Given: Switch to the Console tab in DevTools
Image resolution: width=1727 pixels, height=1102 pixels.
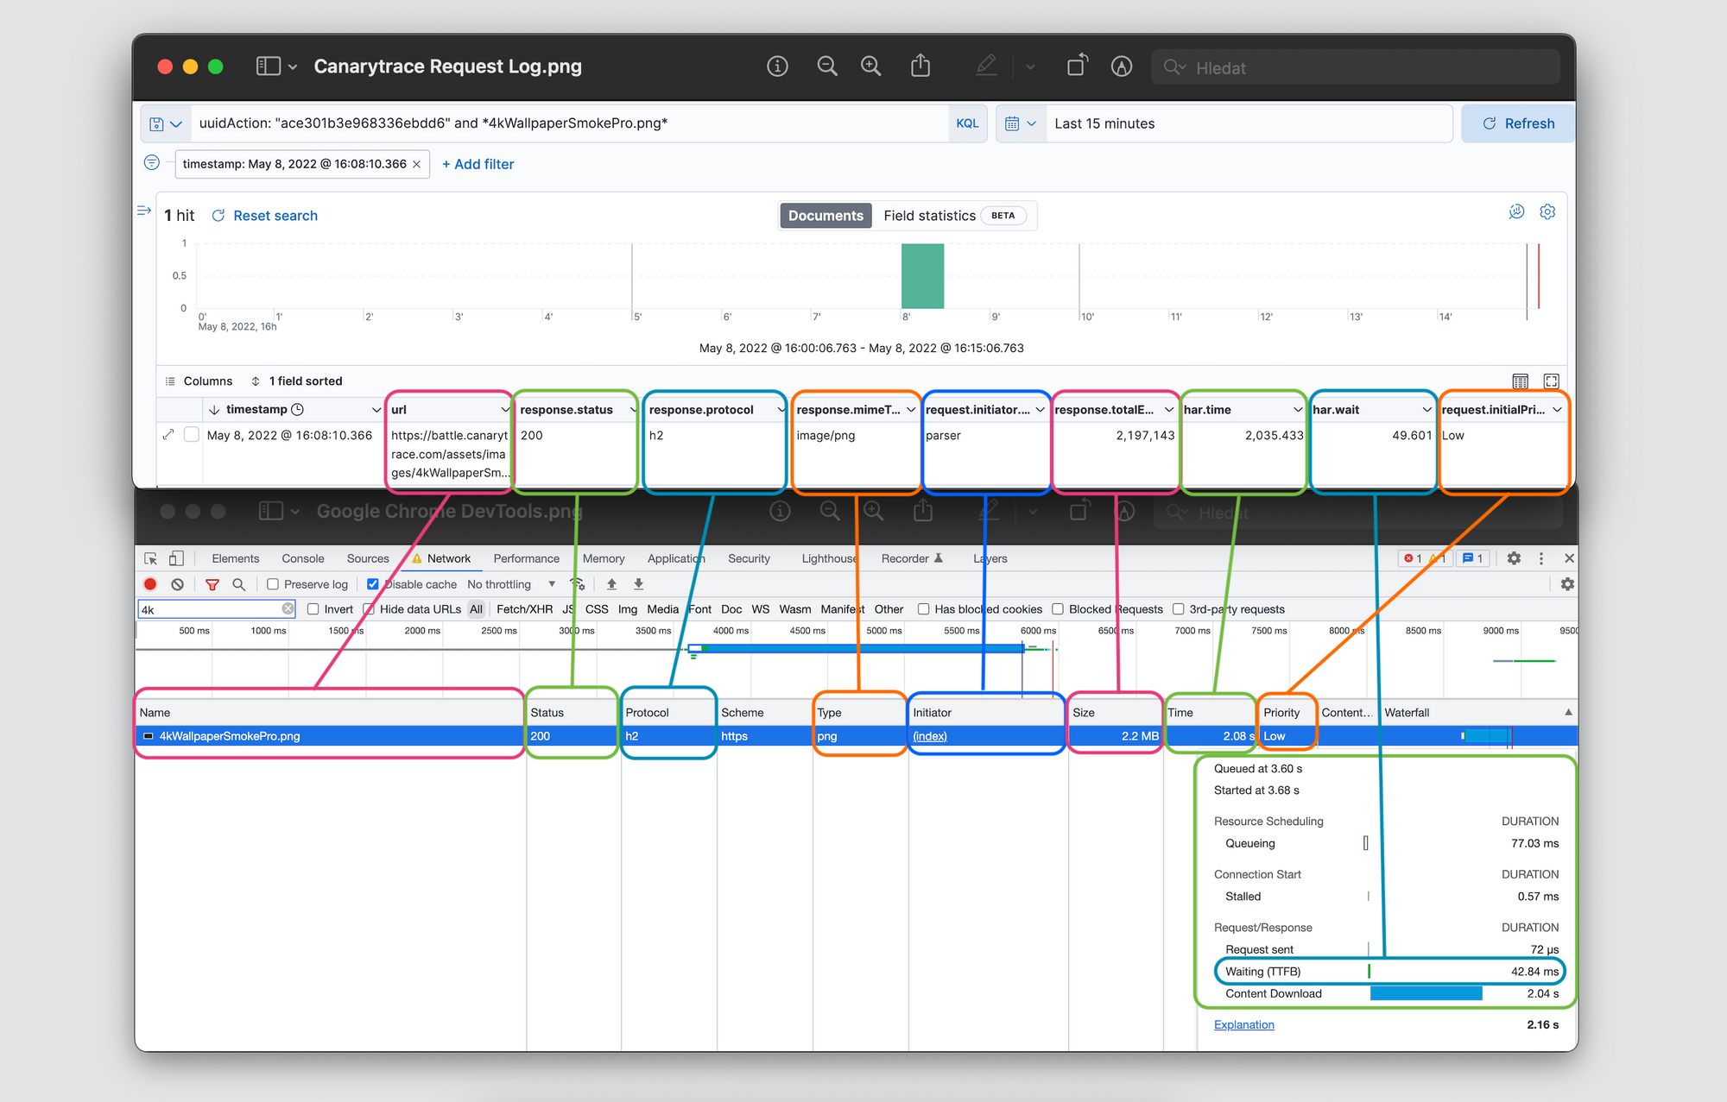Looking at the screenshot, I should 303,558.
